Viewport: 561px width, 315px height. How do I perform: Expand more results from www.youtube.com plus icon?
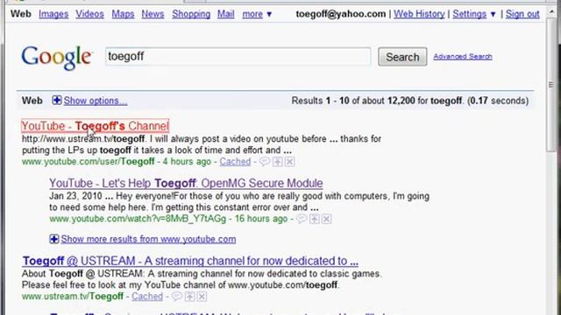pos(54,239)
